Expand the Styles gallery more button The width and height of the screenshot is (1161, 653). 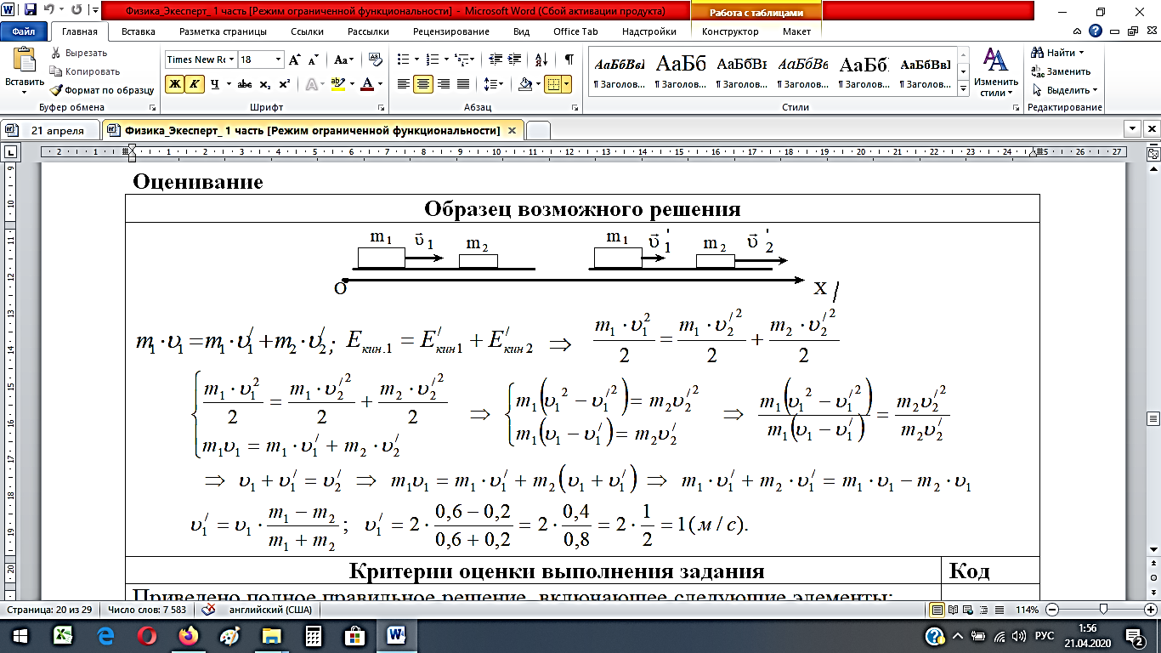coord(963,88)
